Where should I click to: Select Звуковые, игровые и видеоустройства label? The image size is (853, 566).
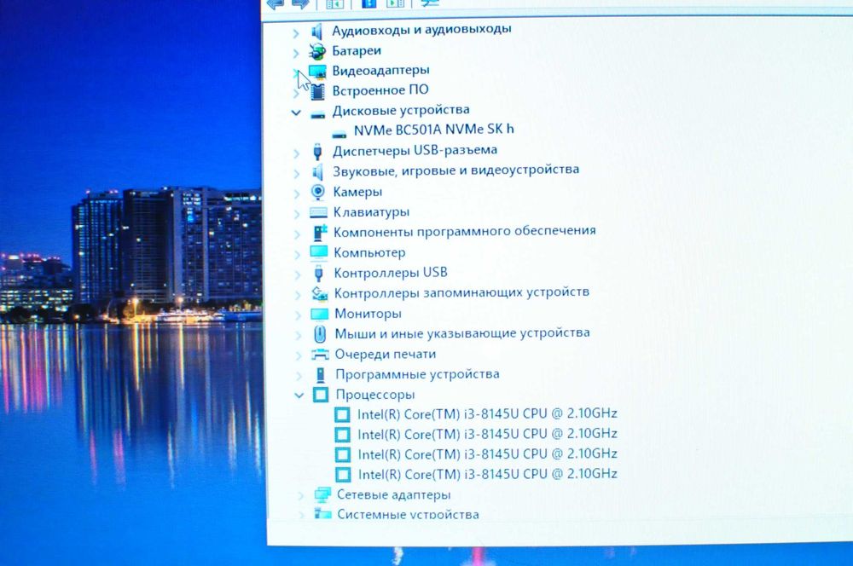coord(456,170)
